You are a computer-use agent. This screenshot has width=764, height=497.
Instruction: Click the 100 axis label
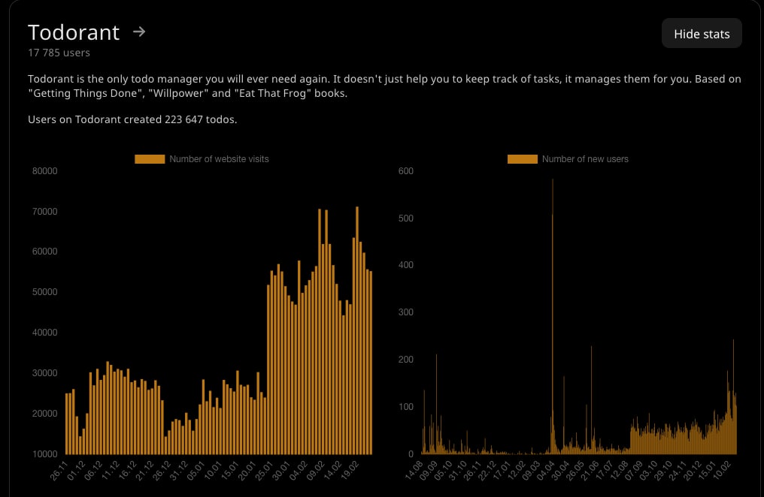click(406, 407)
